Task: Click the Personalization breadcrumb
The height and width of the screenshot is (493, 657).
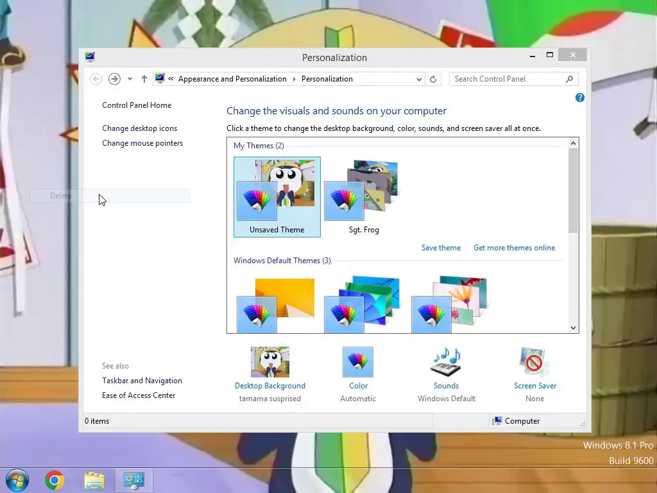Action: click(x=327, y=79)
